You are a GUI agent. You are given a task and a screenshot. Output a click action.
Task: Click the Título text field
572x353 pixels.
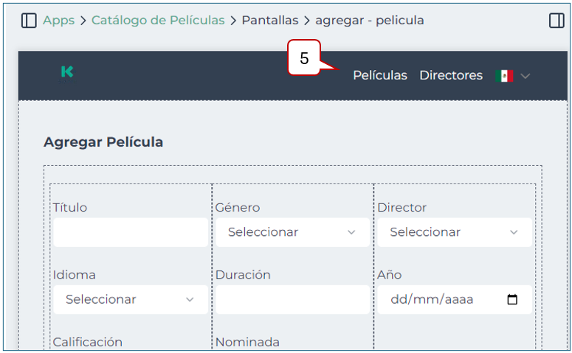tap(130, 232)
